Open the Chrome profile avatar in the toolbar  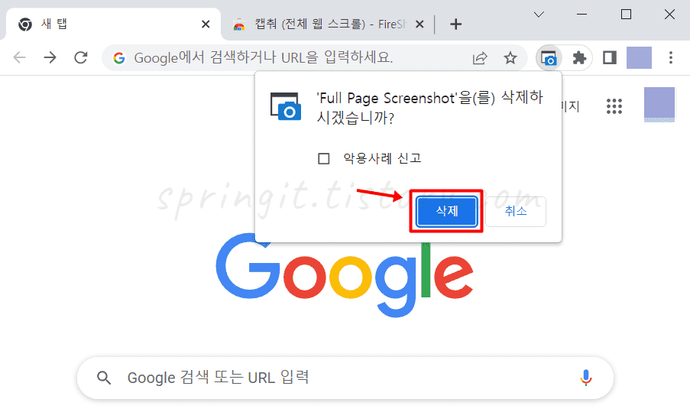[639, 57]
